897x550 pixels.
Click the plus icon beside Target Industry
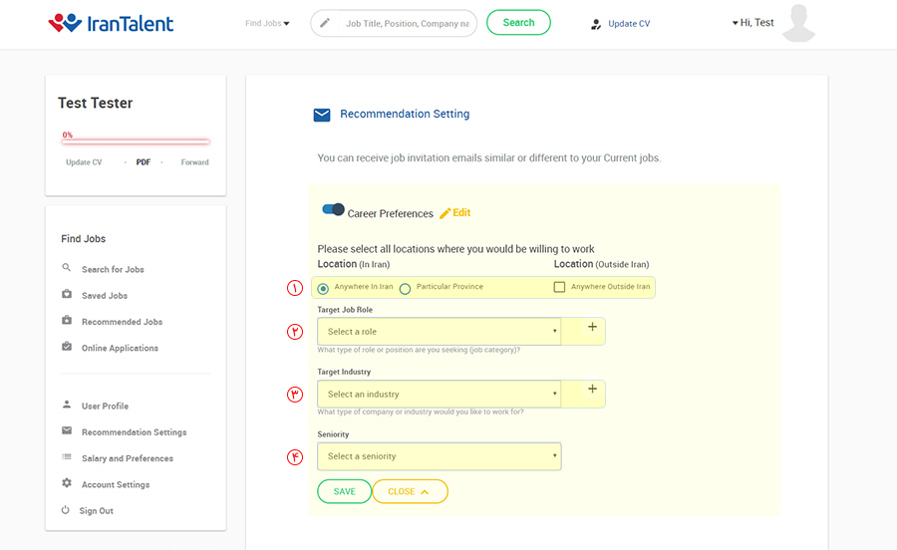(592, 390)
